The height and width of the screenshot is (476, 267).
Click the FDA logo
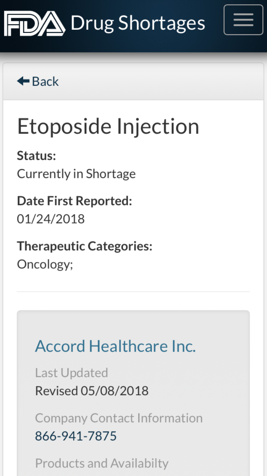[34, 24]
